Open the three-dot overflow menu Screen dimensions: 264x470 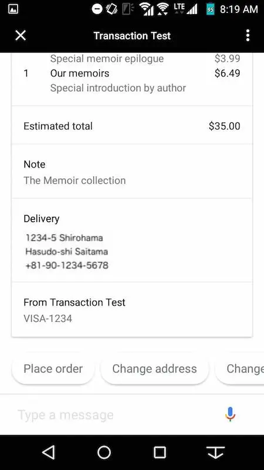point(248,36)
